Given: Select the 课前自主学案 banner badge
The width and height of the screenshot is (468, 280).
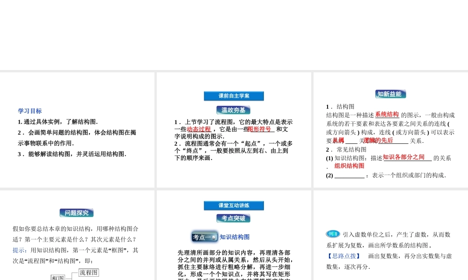Looking at the screenshot, I should click(x=233, y=96).
